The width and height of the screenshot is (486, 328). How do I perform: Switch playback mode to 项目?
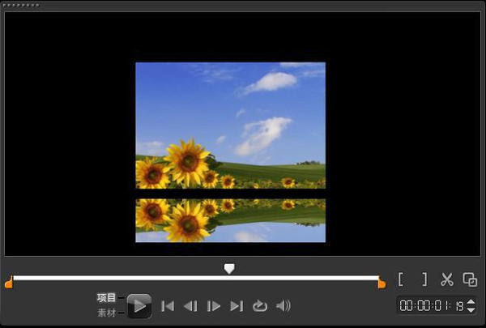pyautogui.click(x=106, y=298)
